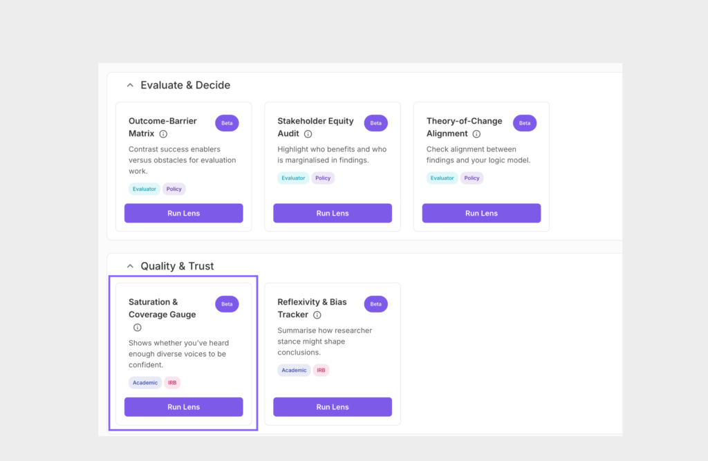Click Policy tag on Theory-of-Change Alignment card
708x461 pixels.
(x=472, y=178)
